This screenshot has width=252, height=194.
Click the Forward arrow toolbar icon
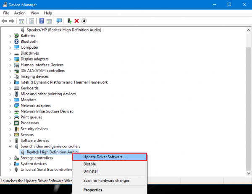(x=12, y=21)
